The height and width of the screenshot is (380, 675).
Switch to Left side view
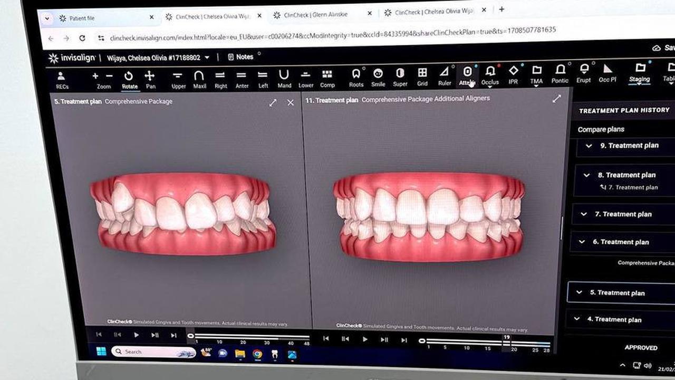pos(263,79)
